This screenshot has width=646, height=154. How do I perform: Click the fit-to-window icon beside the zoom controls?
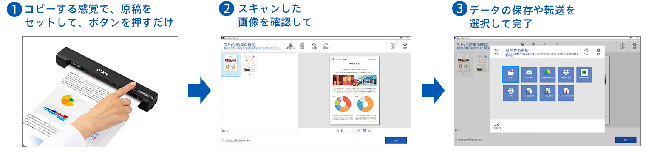click(x=365, y=131)
